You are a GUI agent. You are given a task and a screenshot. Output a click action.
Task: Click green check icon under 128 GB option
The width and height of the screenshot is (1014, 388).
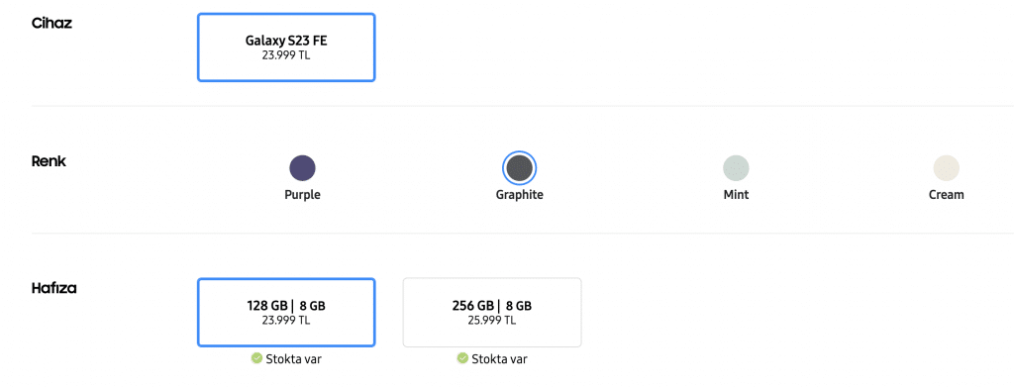(x=256, y=358)
